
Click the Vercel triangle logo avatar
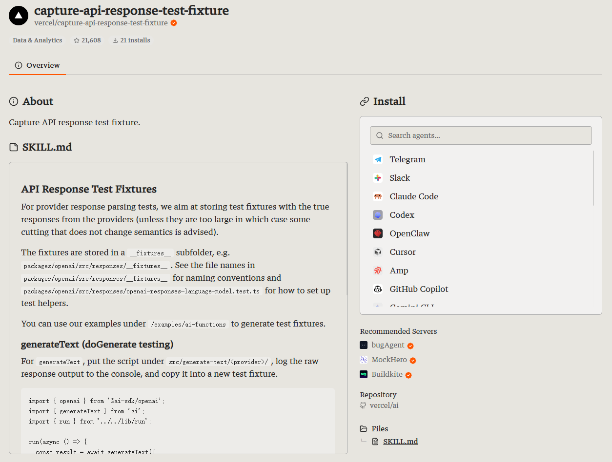tap(19, 16)
